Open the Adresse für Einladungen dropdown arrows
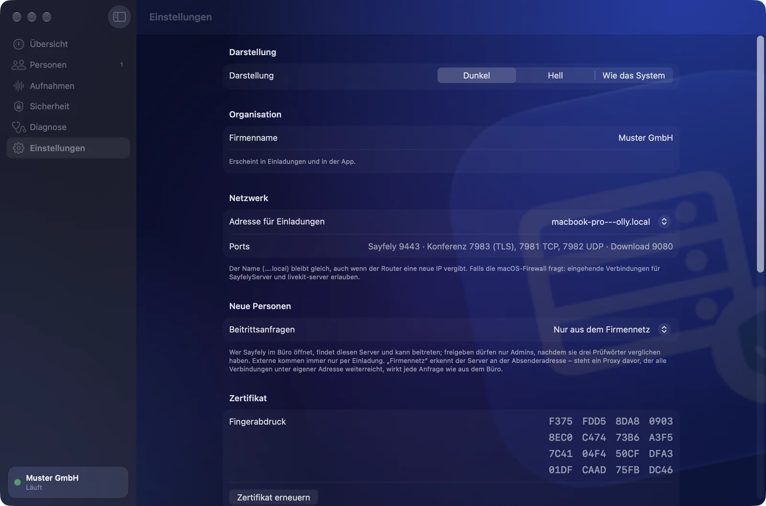The height and width of the screenshot is (506, 766). click(x=664, y=221)
